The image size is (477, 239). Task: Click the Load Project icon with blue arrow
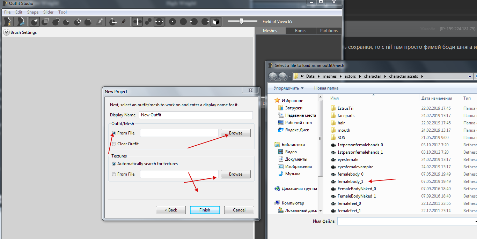point(21,22)
